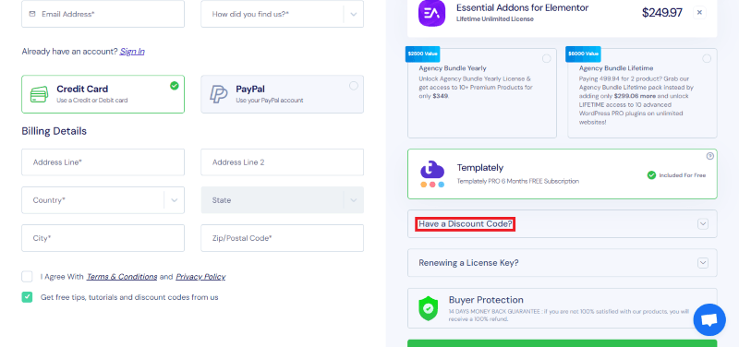Viewport: 739px width, 347px height.
Task: Expand the Renewing a License Key section
Action: 563,263
